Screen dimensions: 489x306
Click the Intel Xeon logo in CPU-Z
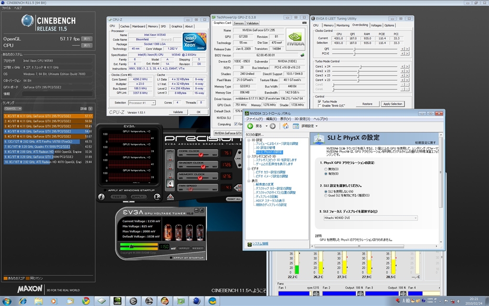tap(194, 42)
